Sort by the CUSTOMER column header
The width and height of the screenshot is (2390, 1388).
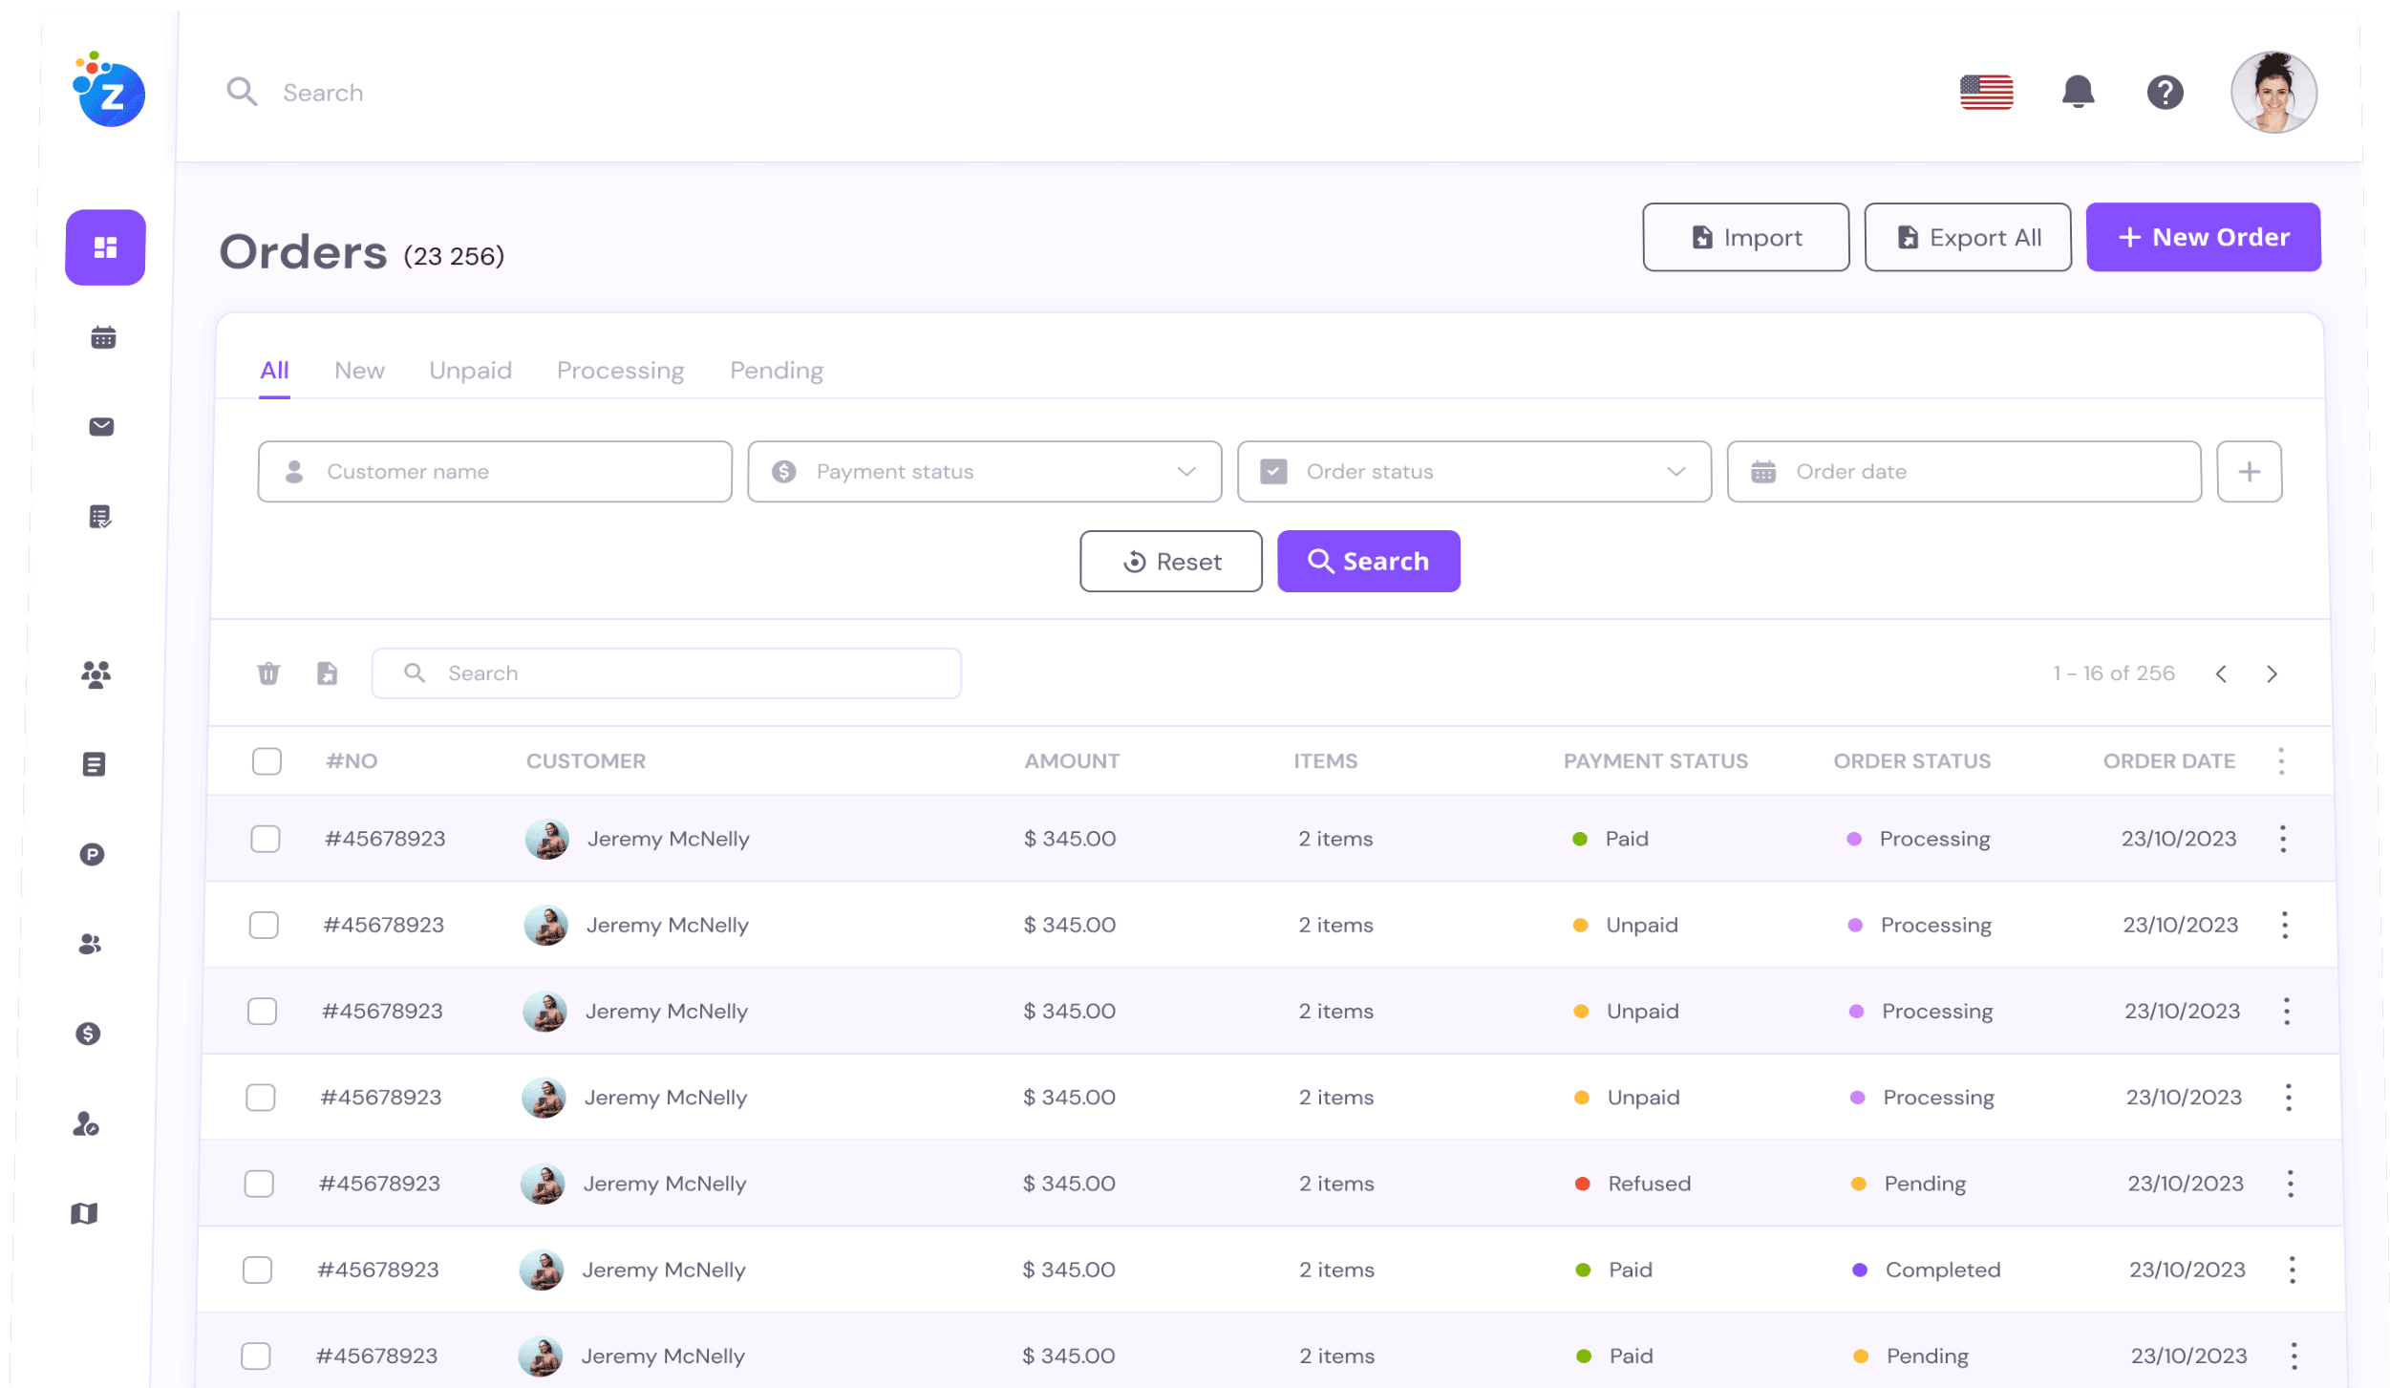(x=586, y=761)
